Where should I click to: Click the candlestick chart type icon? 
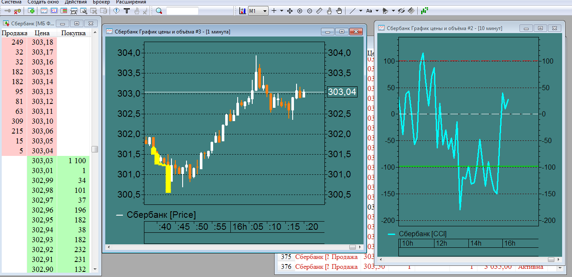coord(243,11)
